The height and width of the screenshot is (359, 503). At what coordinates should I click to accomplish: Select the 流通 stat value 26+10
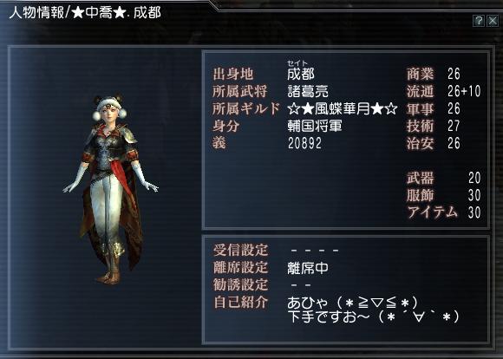464,91
